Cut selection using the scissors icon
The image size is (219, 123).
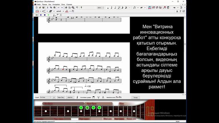click(48, 8)
